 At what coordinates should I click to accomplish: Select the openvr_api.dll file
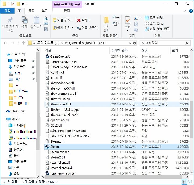(117, 120)
